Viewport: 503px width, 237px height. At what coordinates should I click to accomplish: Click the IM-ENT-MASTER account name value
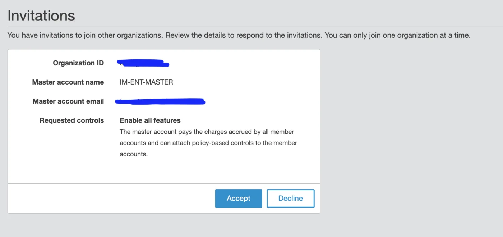pyautogui.click(x=146, y=82)
